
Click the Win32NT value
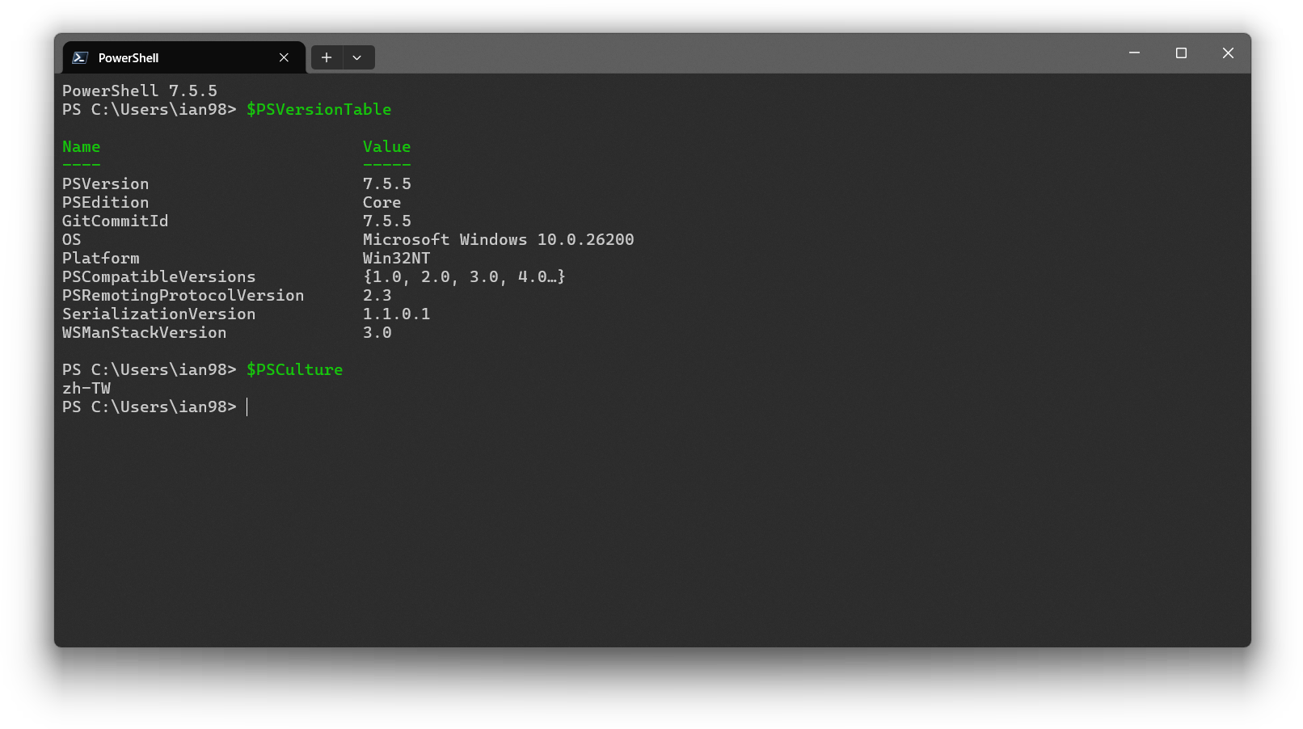pyautogui.click(x=397, y=258)
